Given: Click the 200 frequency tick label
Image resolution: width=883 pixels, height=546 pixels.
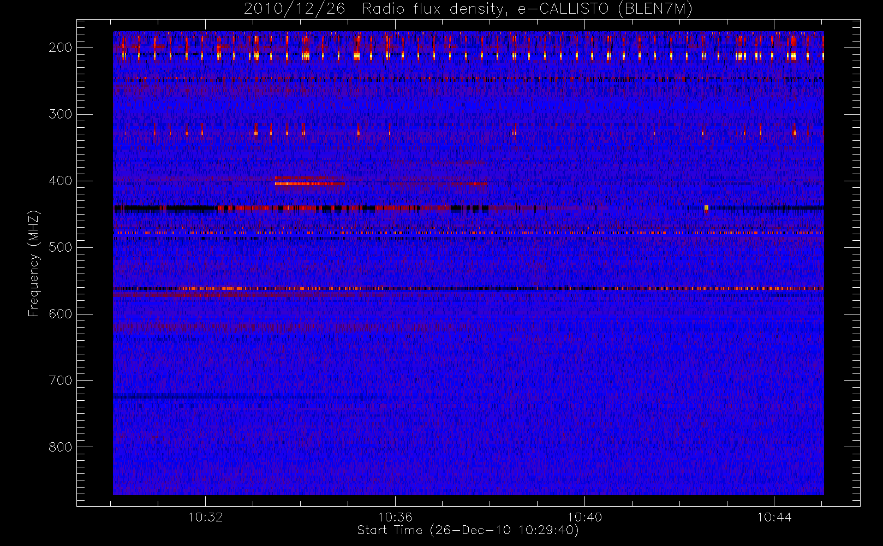Looking at the screenshot, I should point(61,48).
